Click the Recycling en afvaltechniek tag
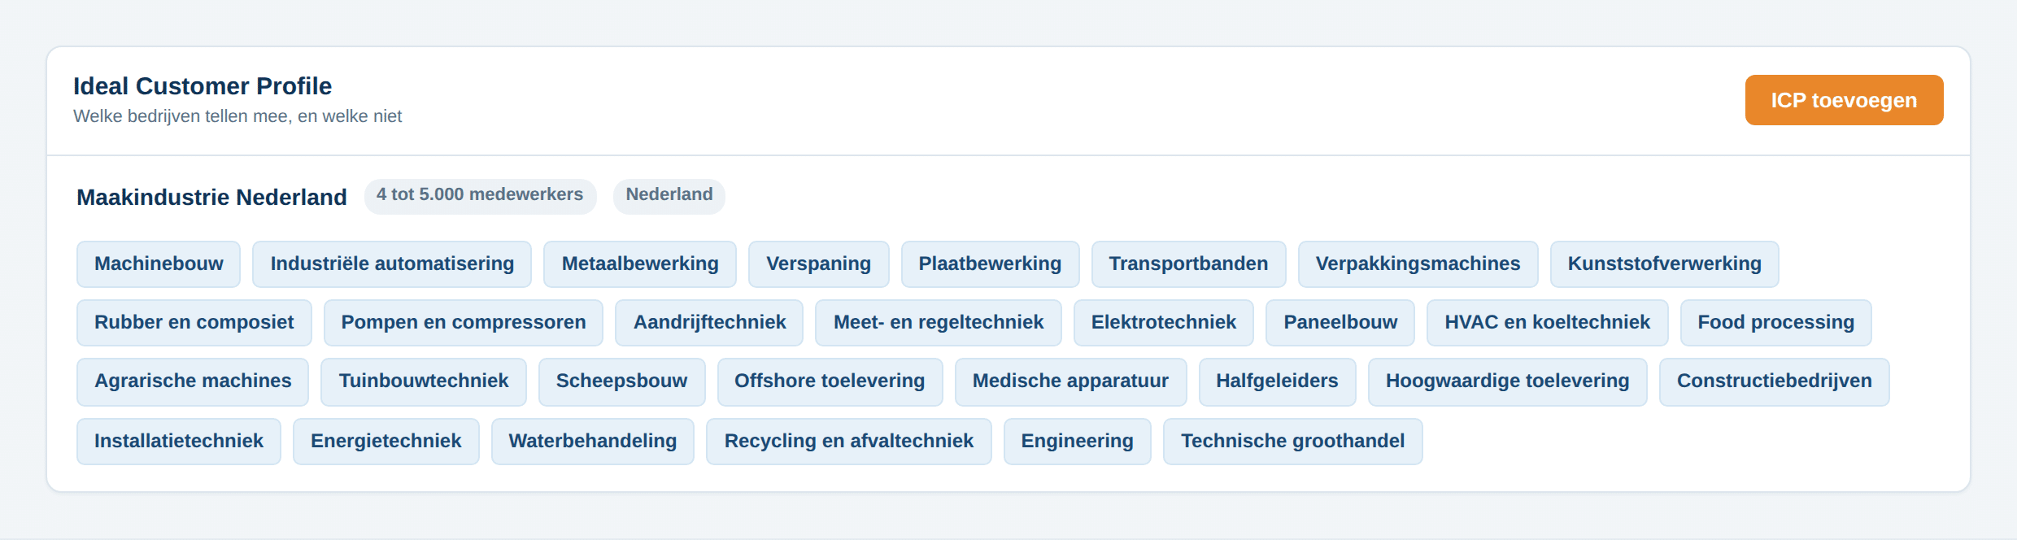Screen dimensions: 2017x540 849,442
